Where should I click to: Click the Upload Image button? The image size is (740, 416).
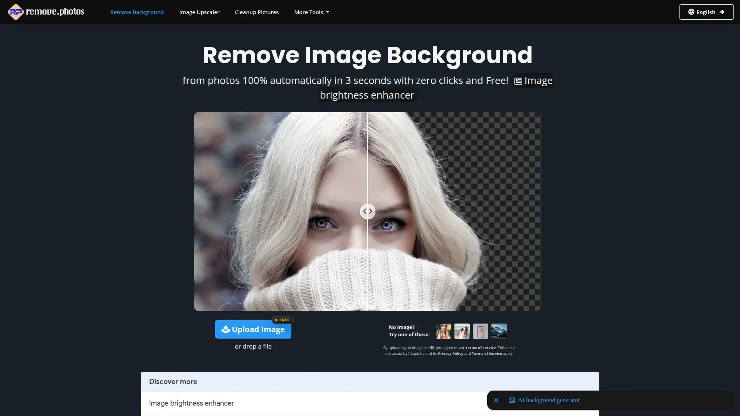(x=253, y=329)
